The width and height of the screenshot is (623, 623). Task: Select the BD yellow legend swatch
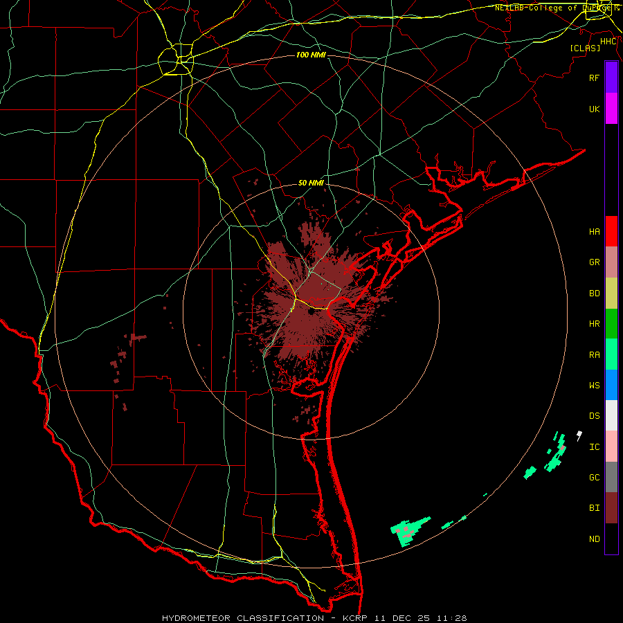point(611,293)
